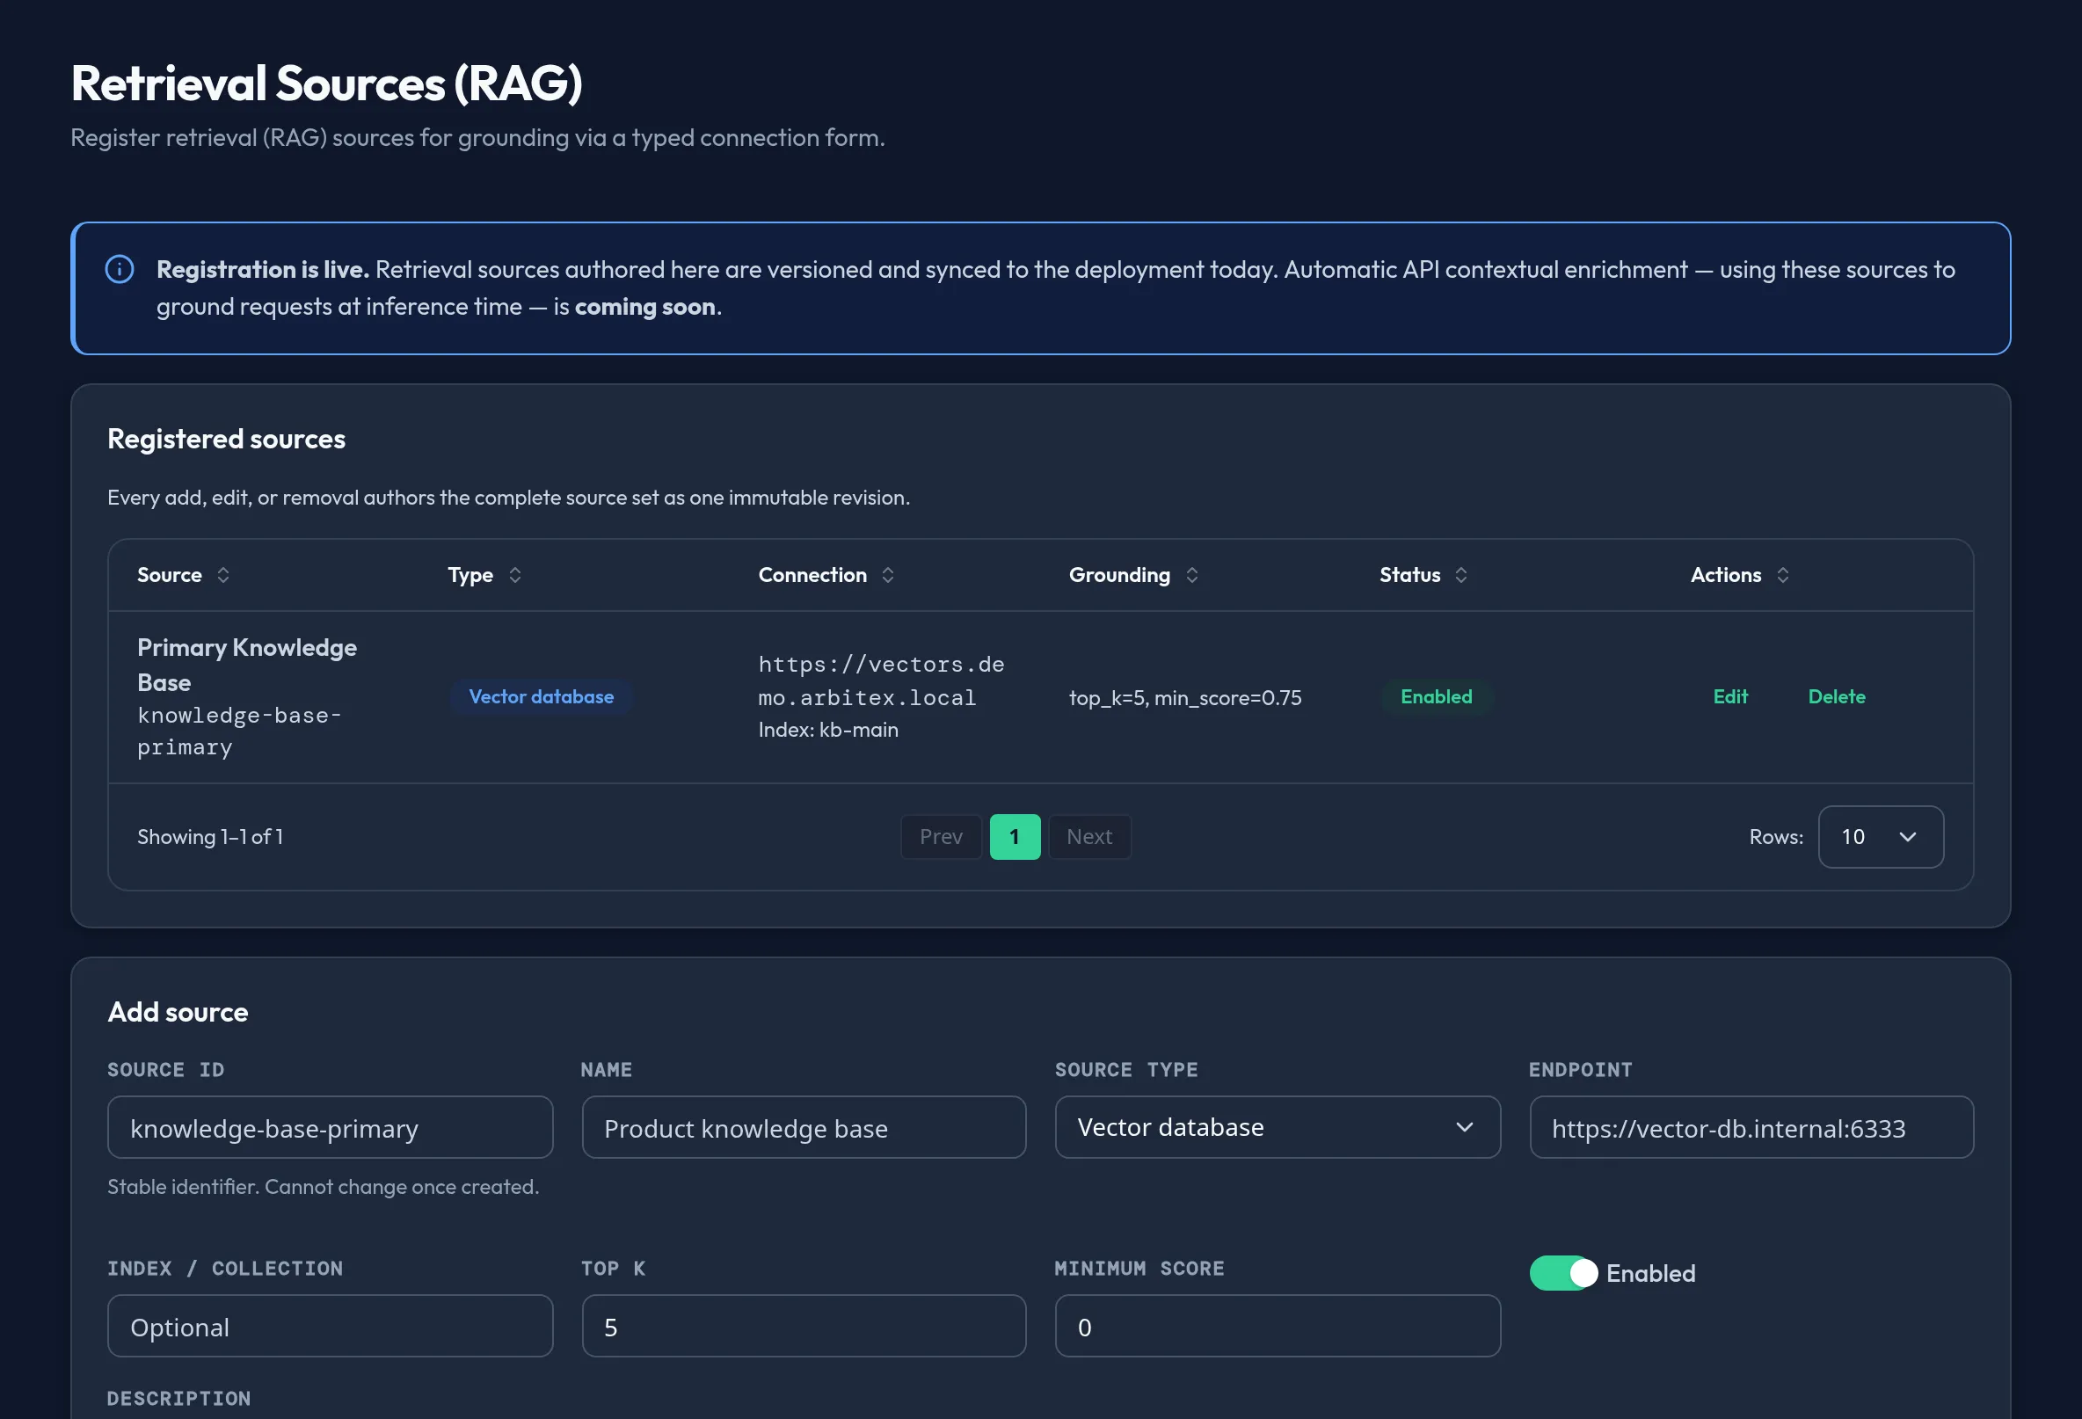The image size is (2082, 1419).
Task: Sort by Source column arrows
Action: click(x=223, y=575)
